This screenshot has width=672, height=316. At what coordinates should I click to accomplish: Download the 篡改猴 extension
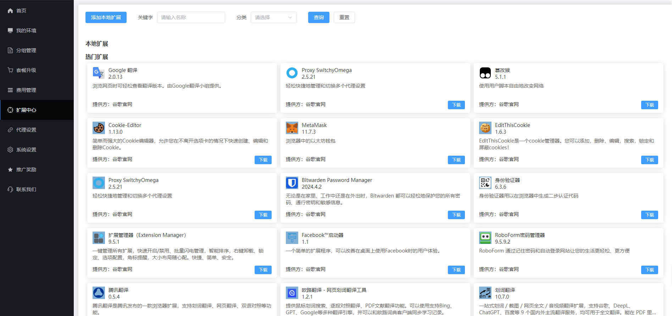click(649, 105)
